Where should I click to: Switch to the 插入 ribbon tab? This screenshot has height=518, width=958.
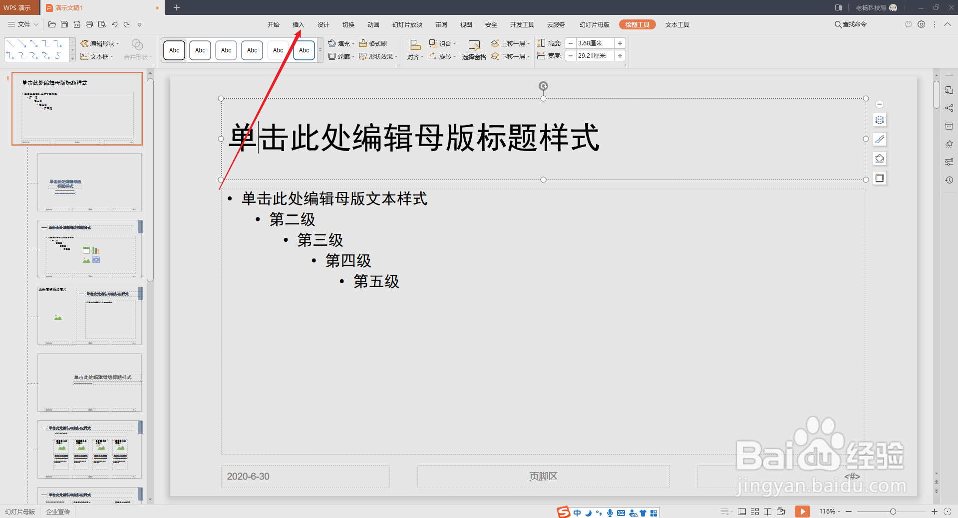298,24
